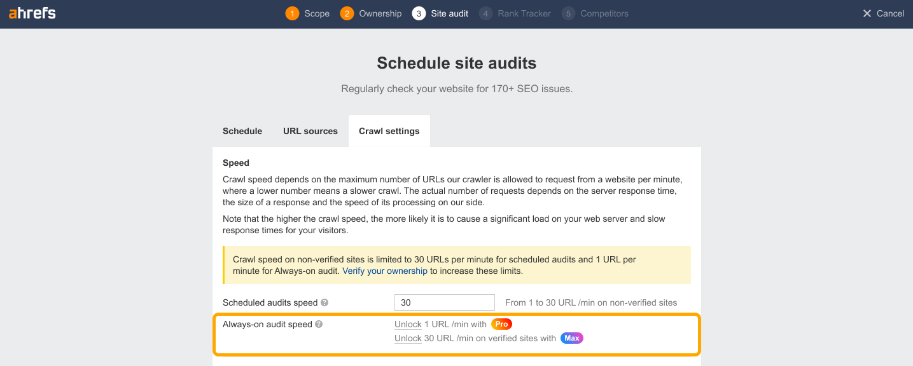This screenshot has height=366, width=913.
Task: Click the scheduled audits speed input field
Action: point(444,302)
